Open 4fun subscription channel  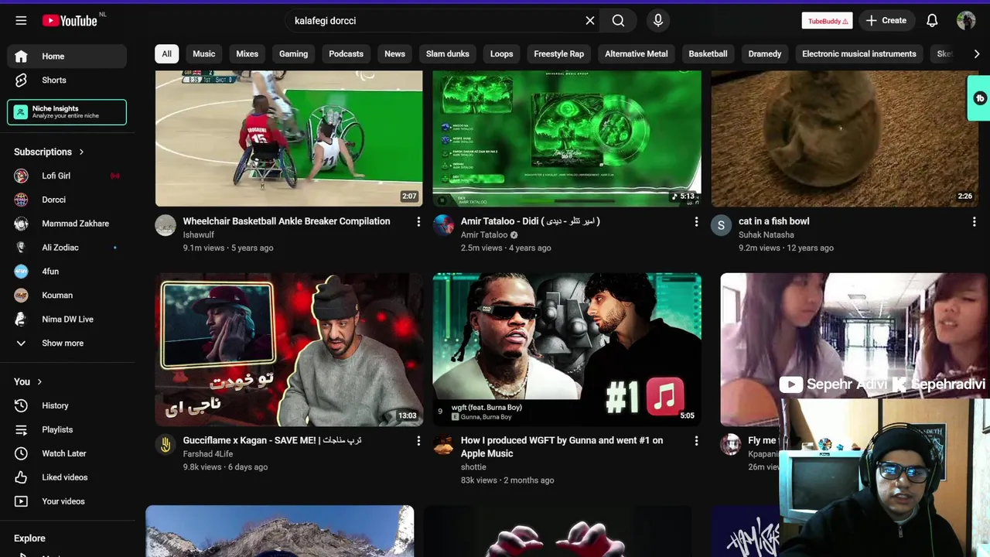(x=67, y=272)
